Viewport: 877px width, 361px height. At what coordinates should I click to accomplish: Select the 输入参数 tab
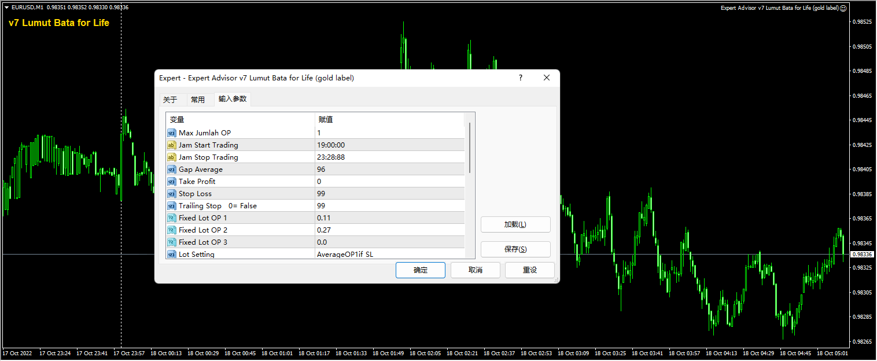[232, 99]
